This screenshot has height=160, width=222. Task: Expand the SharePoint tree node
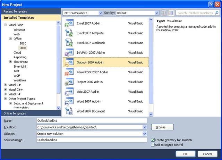click(x=10, y=62)
